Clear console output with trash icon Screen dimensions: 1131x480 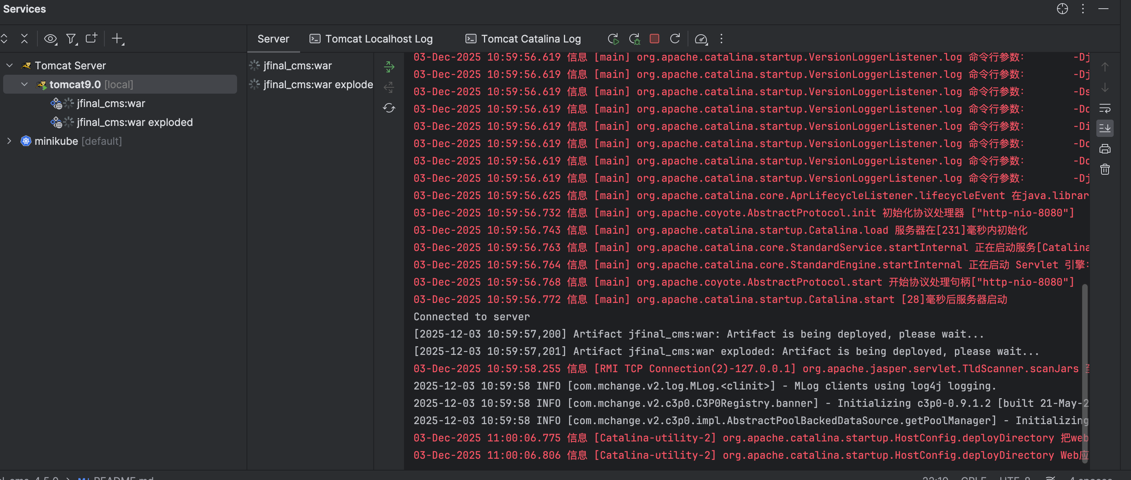pos(1105,169)
